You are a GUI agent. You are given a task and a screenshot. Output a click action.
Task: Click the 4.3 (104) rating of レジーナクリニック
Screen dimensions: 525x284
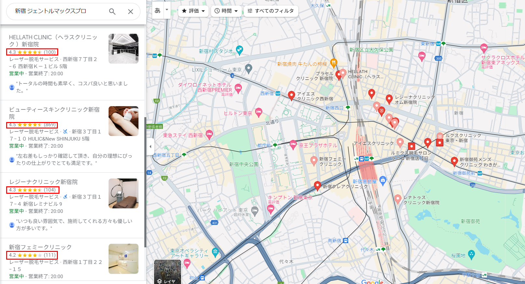pos(33,190)
